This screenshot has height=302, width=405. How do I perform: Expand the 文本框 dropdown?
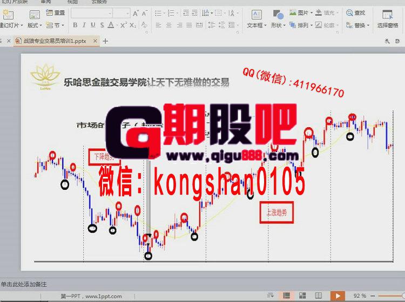pos(265,25)
